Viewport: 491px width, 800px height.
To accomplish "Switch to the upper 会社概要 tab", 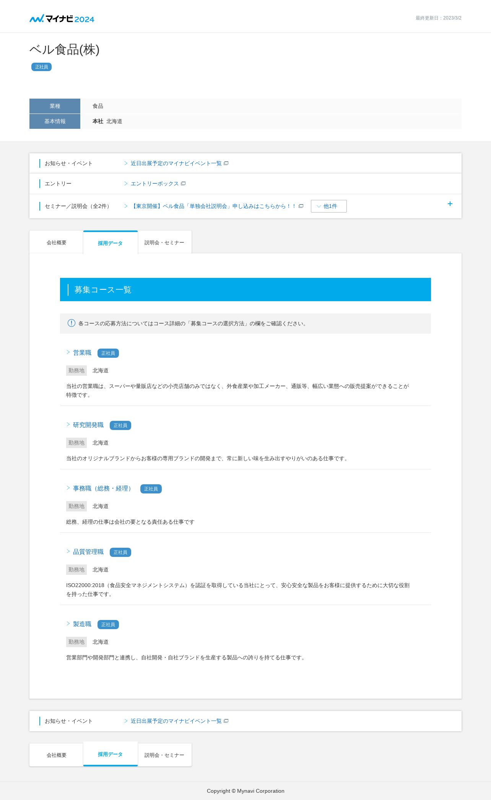I will (x=56, y=242).
